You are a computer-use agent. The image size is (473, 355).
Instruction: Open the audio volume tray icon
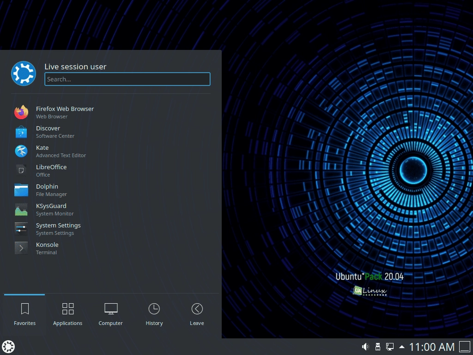[x=365, y=347]
